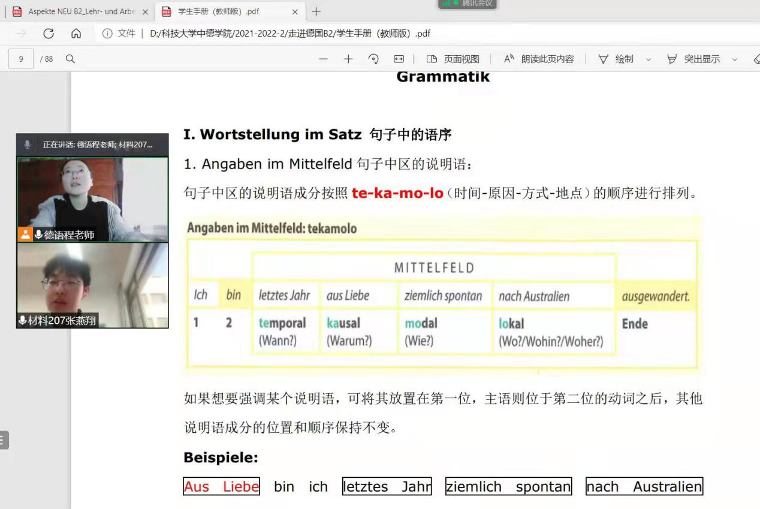This screenshot has width=760, height=509.
Task: Zoom in using the plus icon
Action: pos(348,59)
